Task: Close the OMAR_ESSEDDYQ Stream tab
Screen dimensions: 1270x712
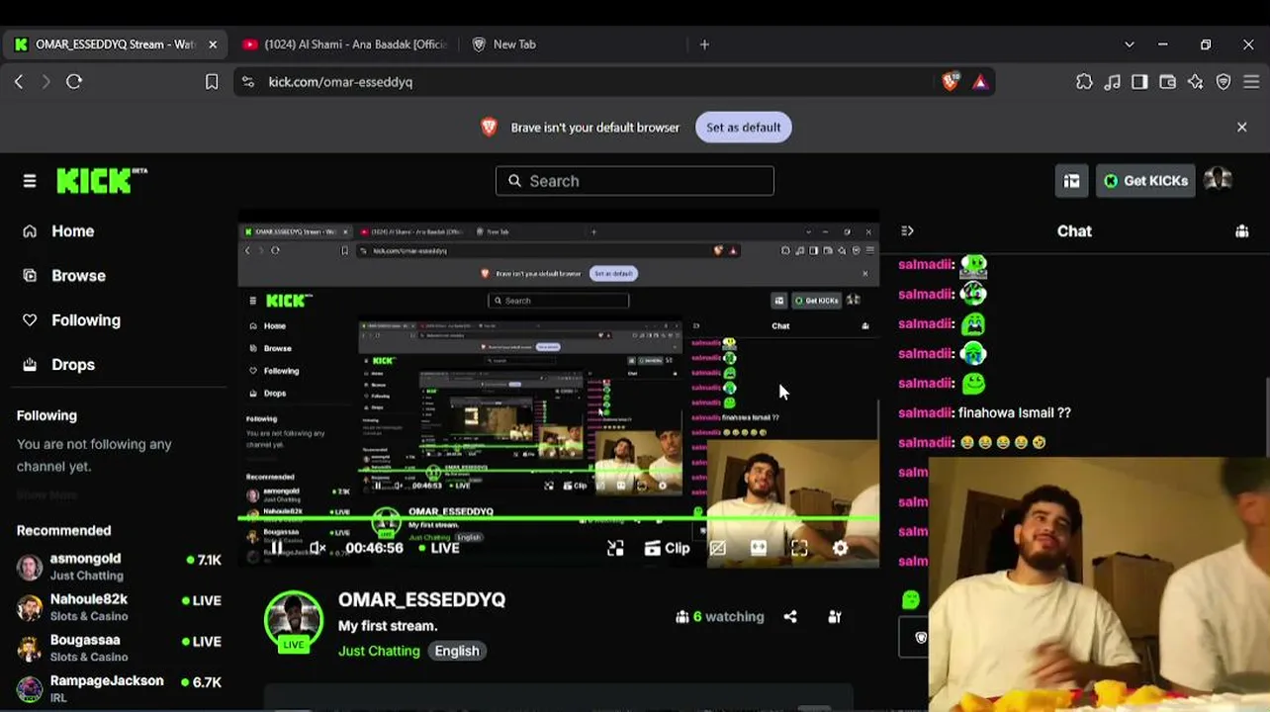Action: pyautogui.click(x=213, y=44)
